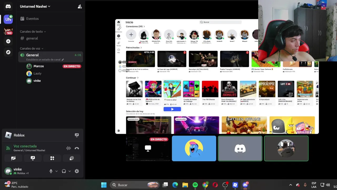337x190 pixels.
Task: Open Roblox from the taskbar
Action: click(x=235, y=185)
